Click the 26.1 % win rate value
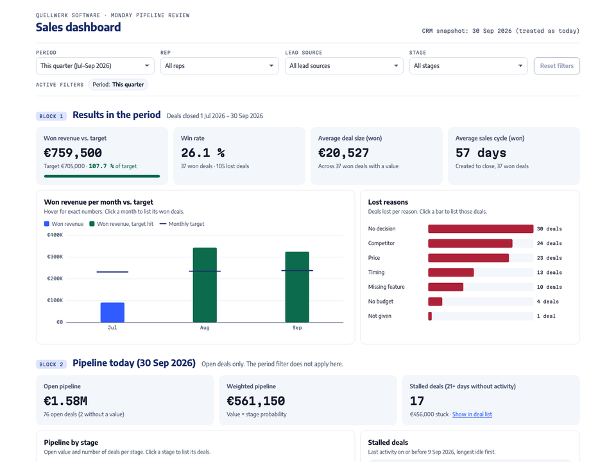 (x=203, y=153)
